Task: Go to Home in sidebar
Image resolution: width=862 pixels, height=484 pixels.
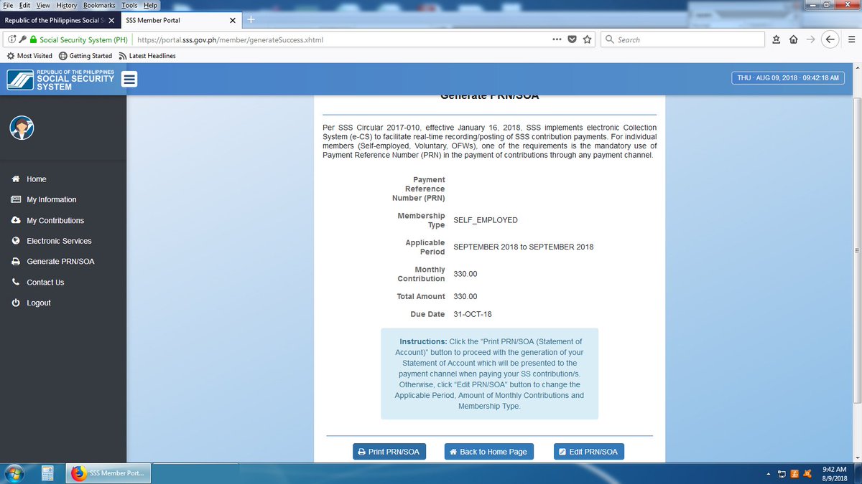Action: pos(36,179)
